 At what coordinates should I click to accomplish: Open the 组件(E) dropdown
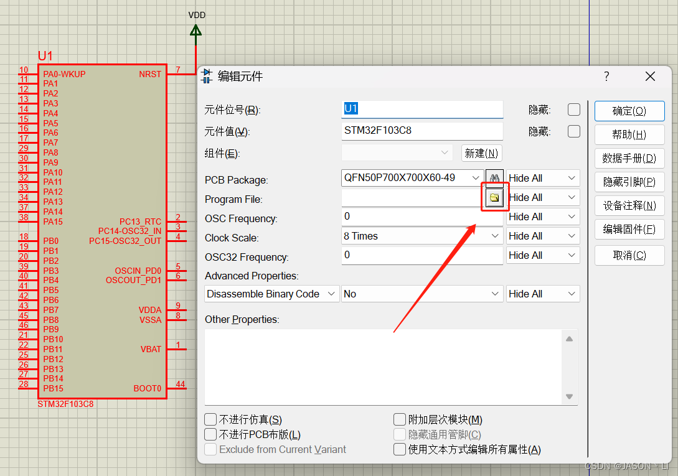(397, 152)
